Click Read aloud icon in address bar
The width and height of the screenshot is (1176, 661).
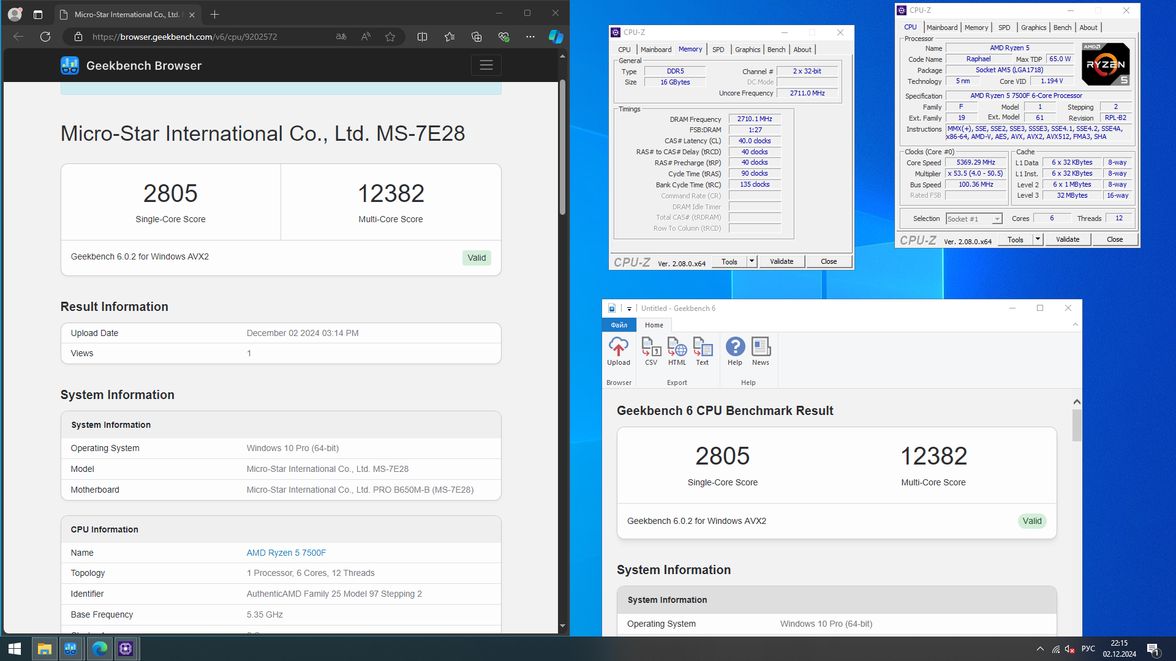pos(366,37)
